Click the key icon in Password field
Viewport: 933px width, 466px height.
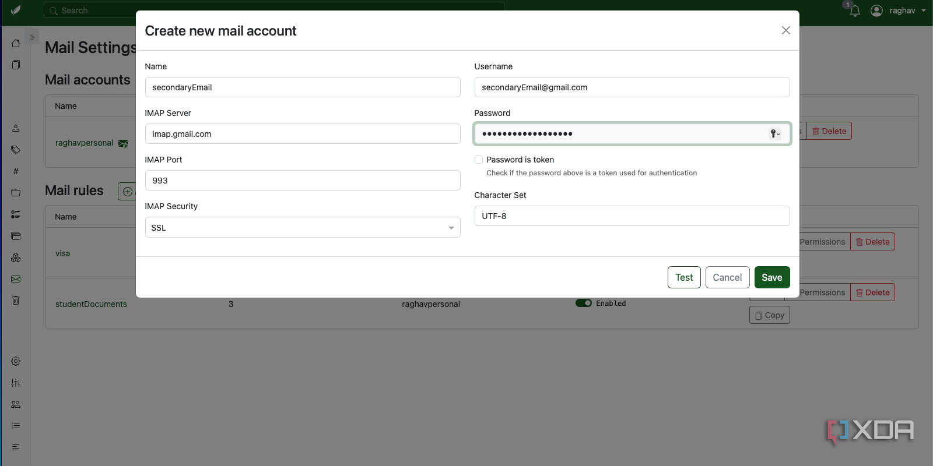click(775, 134)
